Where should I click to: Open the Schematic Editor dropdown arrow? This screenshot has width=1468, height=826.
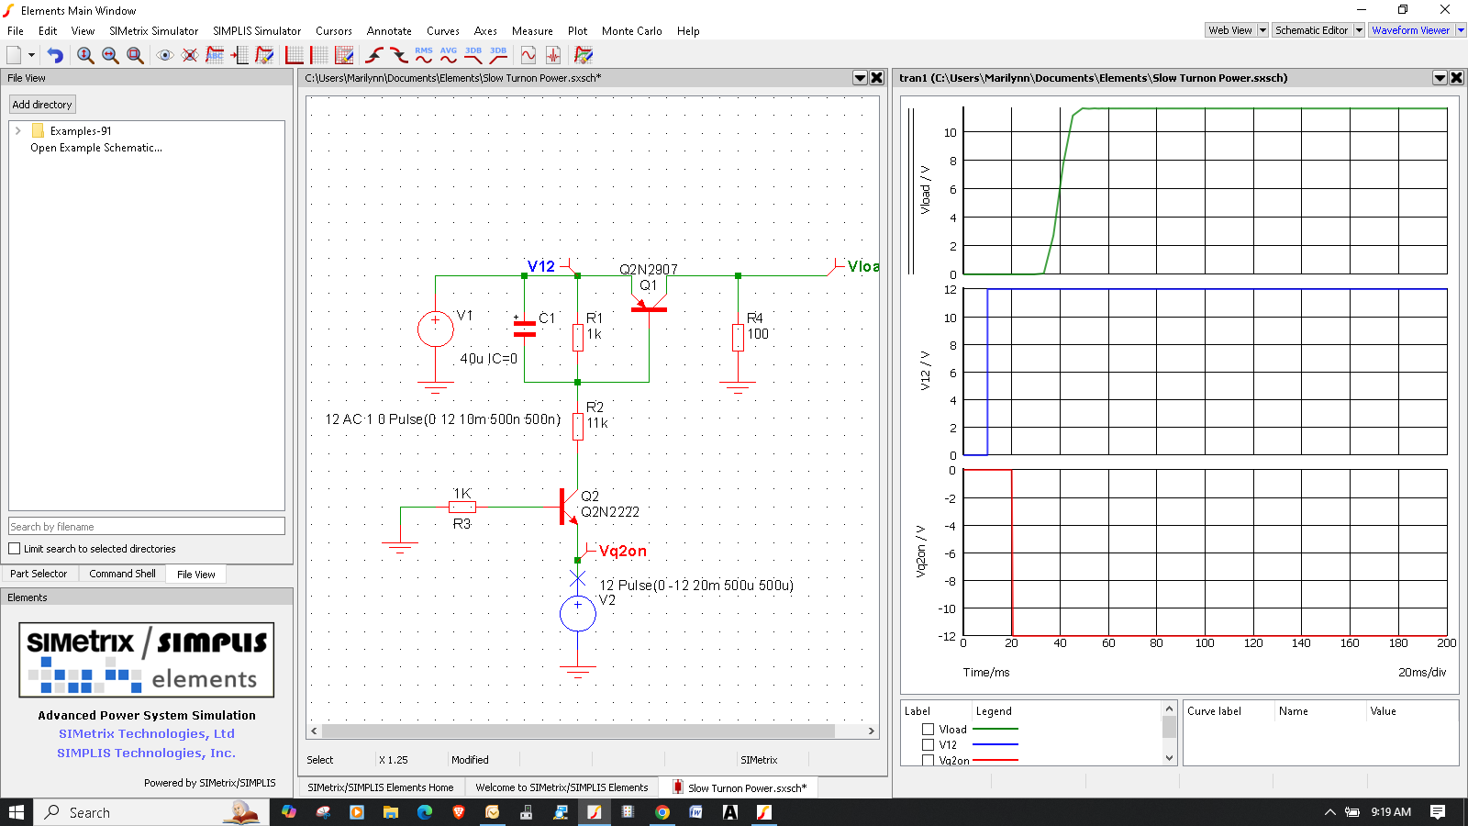tap(1360, 30)
